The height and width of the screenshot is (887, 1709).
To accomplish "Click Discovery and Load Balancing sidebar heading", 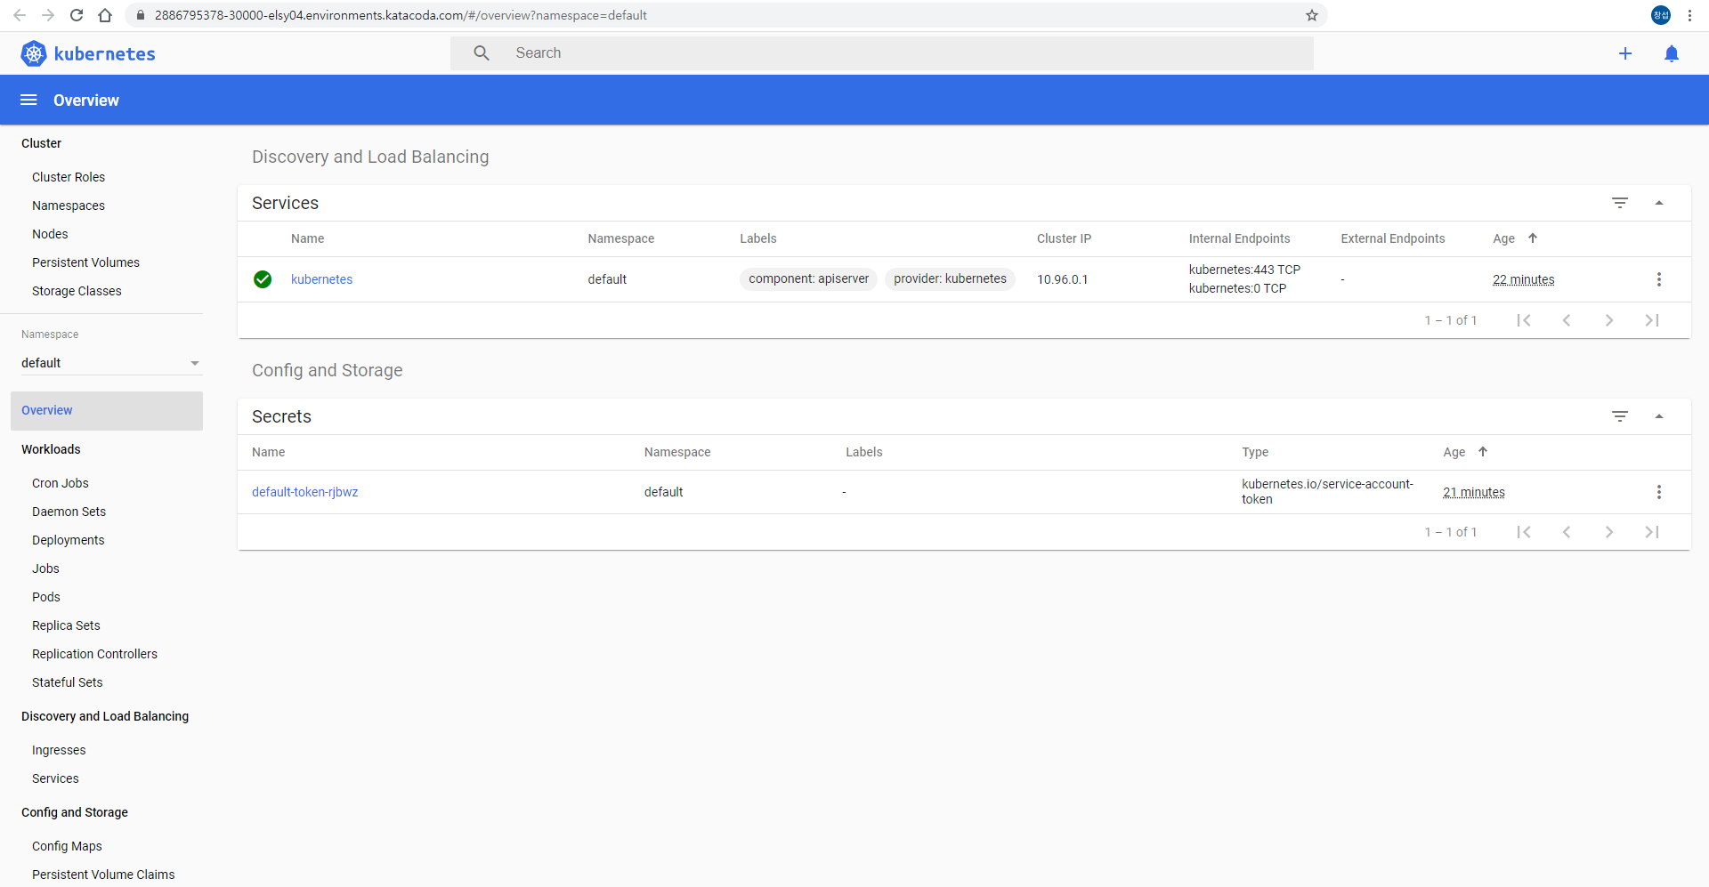I will coord(105,716).
